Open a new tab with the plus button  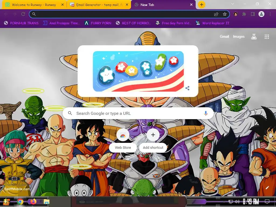pos(202,5)
